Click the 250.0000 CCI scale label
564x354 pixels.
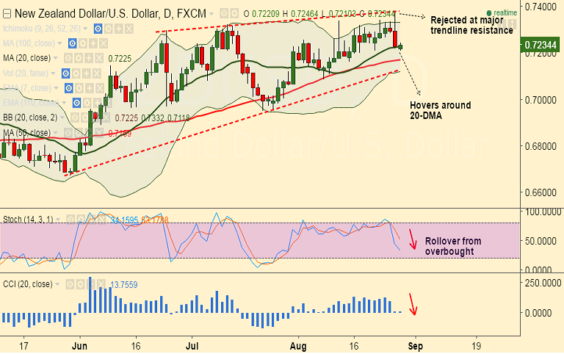(543, 283)
